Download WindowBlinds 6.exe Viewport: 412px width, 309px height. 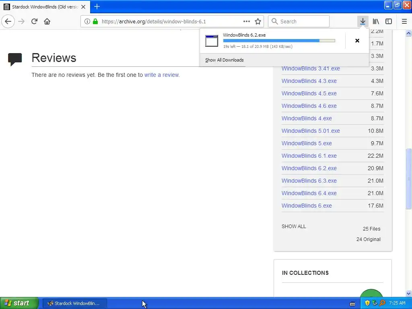307,206
